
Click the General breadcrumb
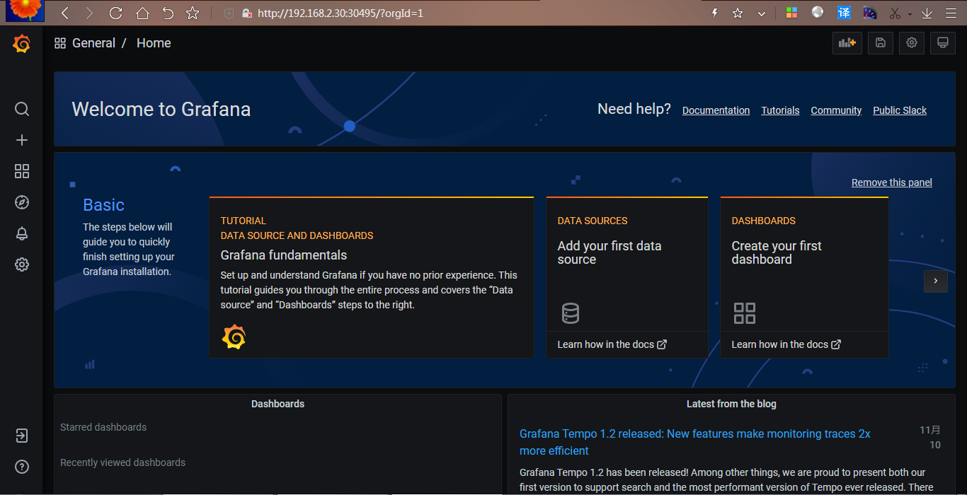click(x=93, y=43)
